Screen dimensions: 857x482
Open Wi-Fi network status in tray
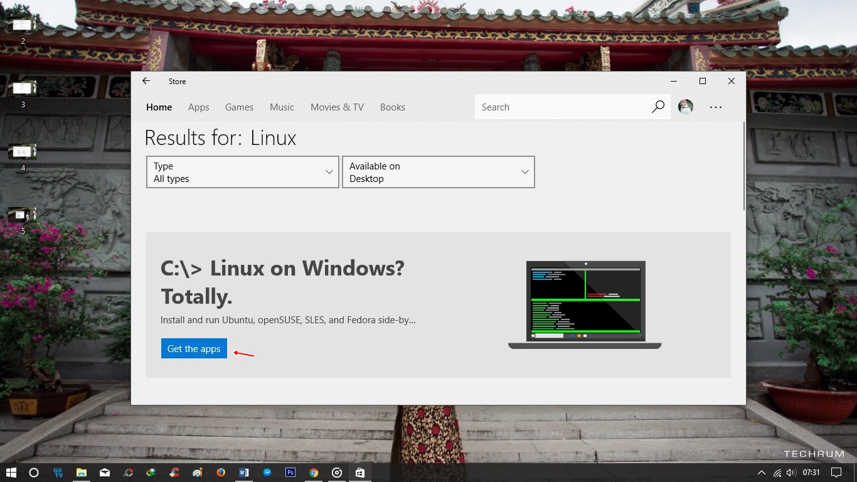tap(777, 473)
